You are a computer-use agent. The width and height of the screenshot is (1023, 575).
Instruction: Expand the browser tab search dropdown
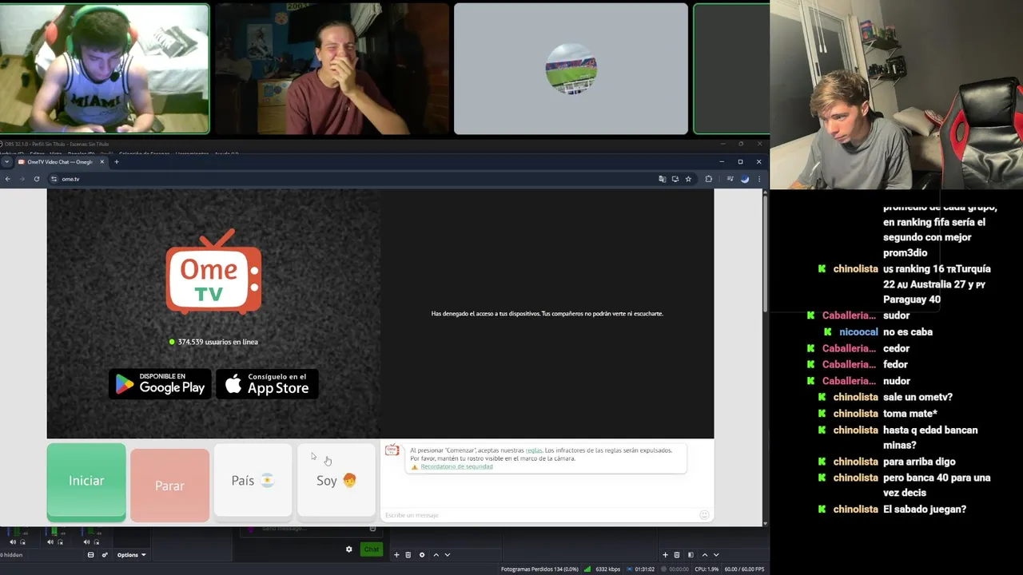coord(6,162)
